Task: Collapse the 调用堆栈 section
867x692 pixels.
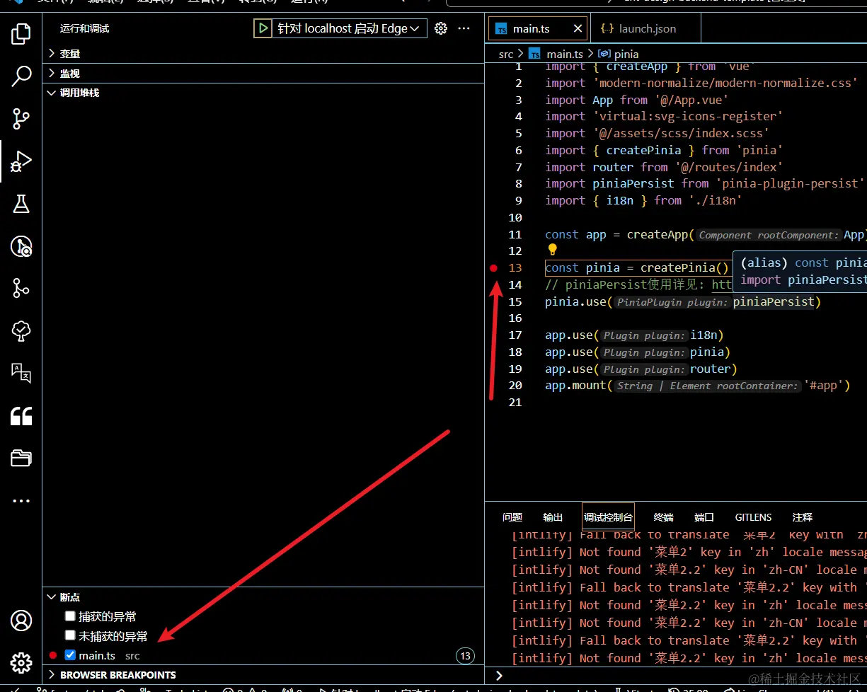Action: tap(263, 93)
